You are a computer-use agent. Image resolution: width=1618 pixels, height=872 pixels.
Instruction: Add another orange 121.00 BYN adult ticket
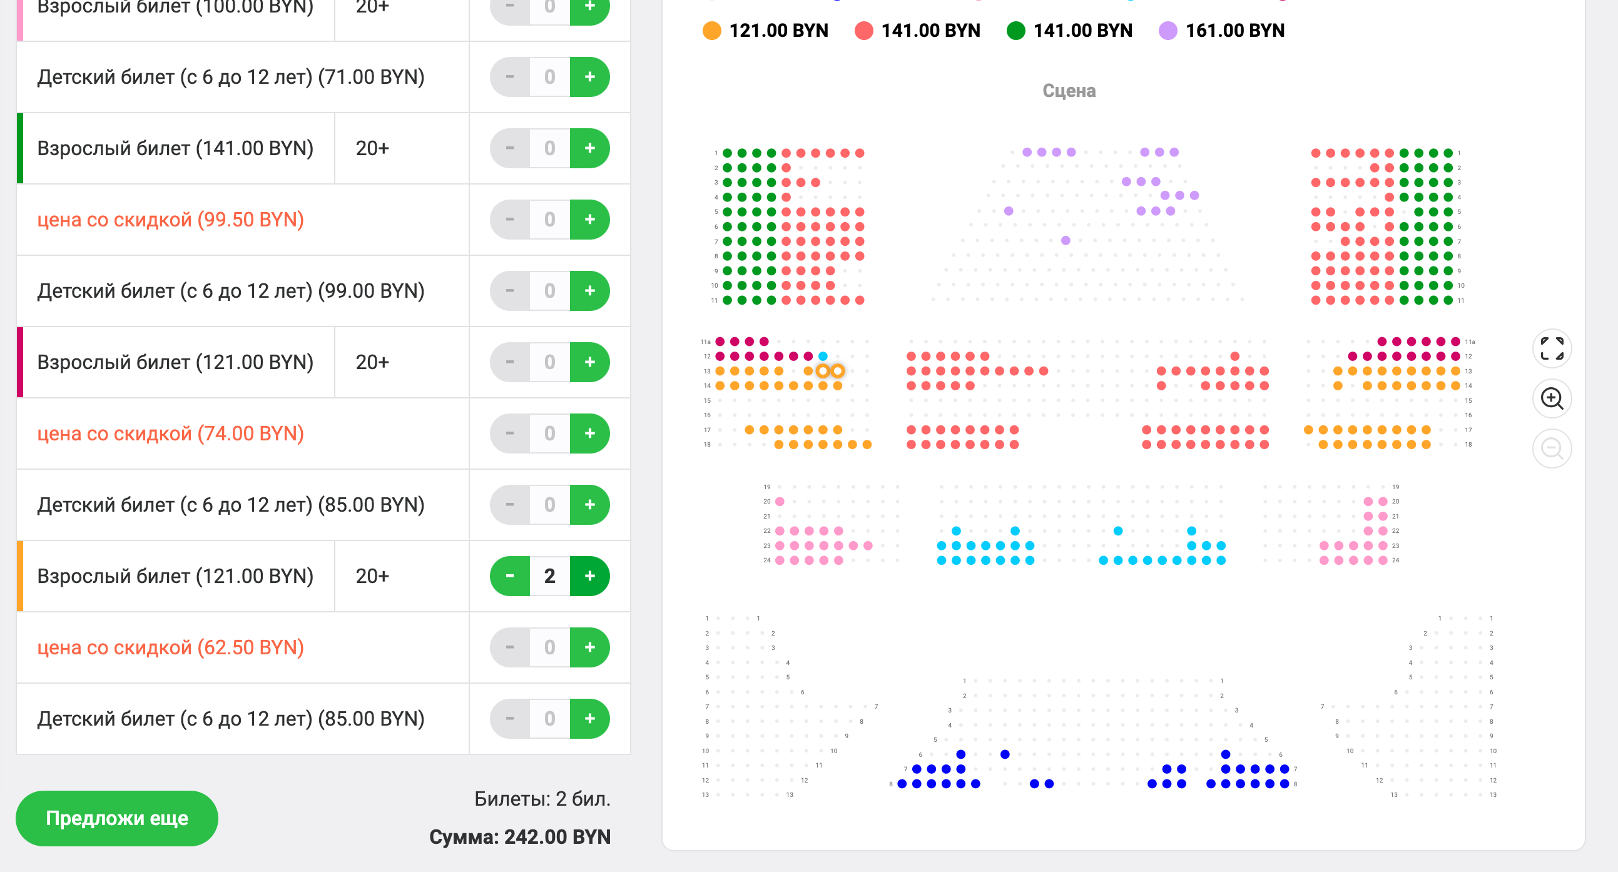point(589,575)
